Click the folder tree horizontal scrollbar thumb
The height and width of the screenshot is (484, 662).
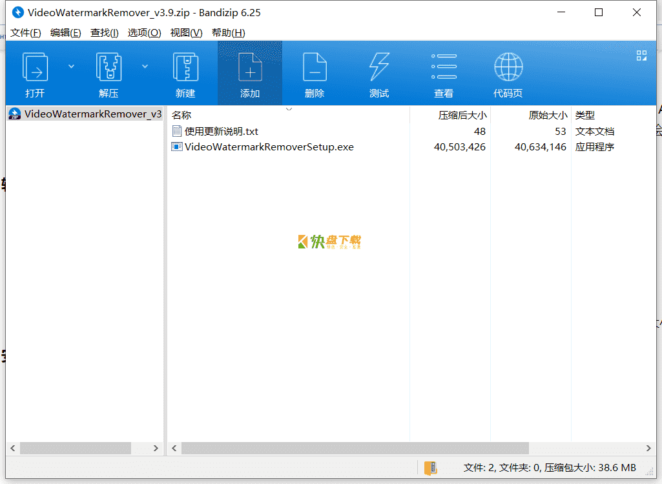76,448
